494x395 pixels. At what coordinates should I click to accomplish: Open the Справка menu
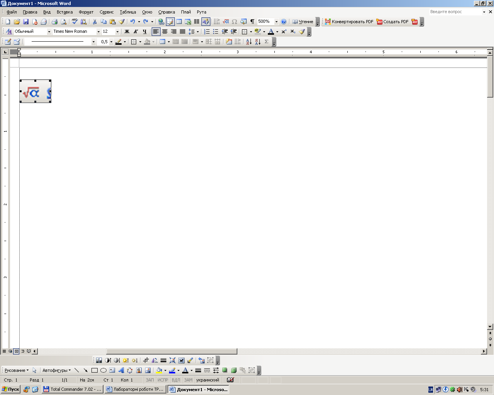(x=166, y=12)
